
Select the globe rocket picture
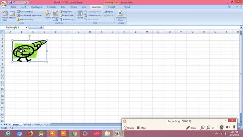[x=30, y=51]
